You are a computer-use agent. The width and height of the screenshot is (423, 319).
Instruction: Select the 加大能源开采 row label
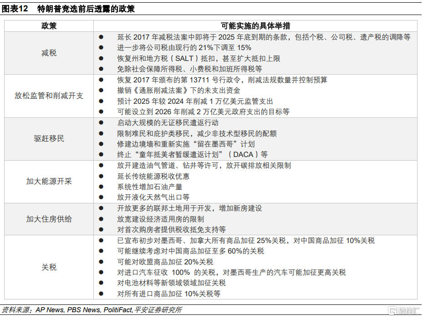point(49,182)
